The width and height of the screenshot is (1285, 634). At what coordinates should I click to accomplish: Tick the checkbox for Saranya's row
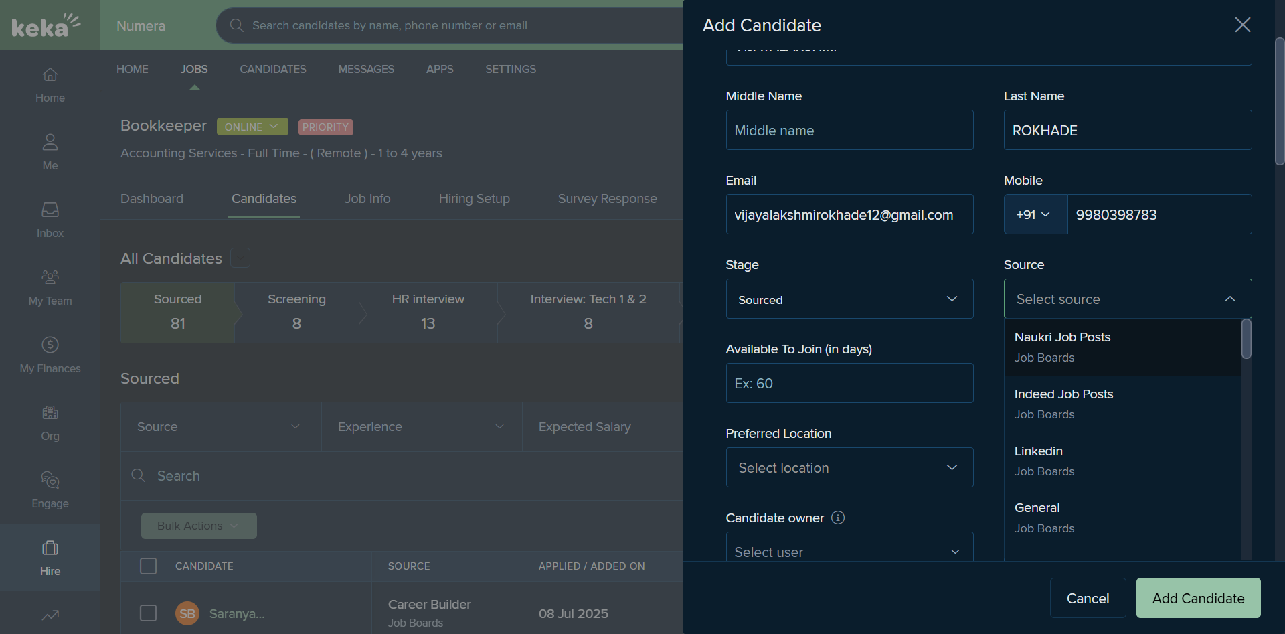[148, 613]
